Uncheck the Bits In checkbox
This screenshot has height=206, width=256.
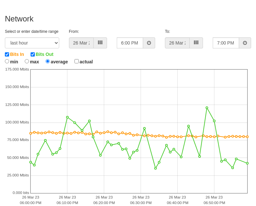point(7,54)
